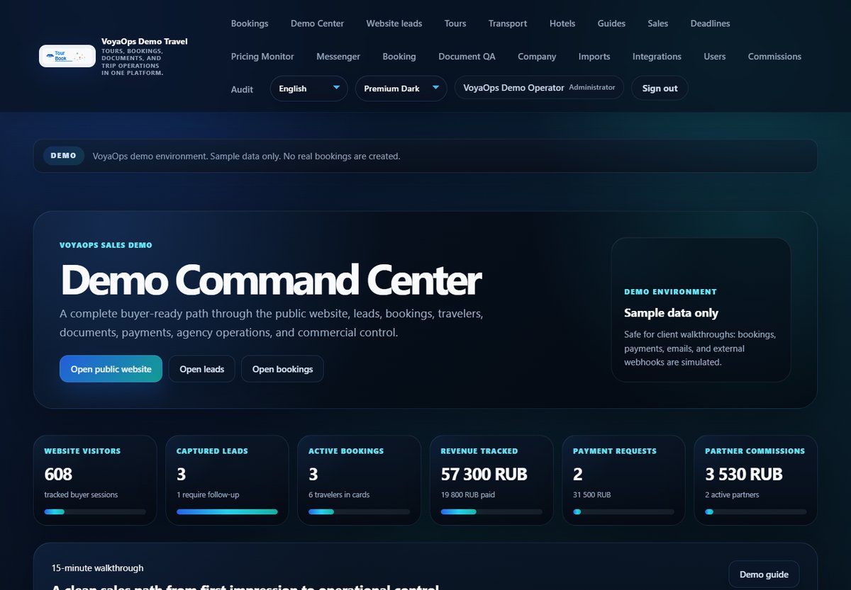Click the 3 530 RUB commissions value

tap(744, 474)
